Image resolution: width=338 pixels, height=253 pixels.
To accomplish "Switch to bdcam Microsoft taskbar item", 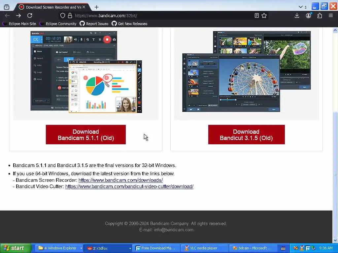I will point(253,248).
